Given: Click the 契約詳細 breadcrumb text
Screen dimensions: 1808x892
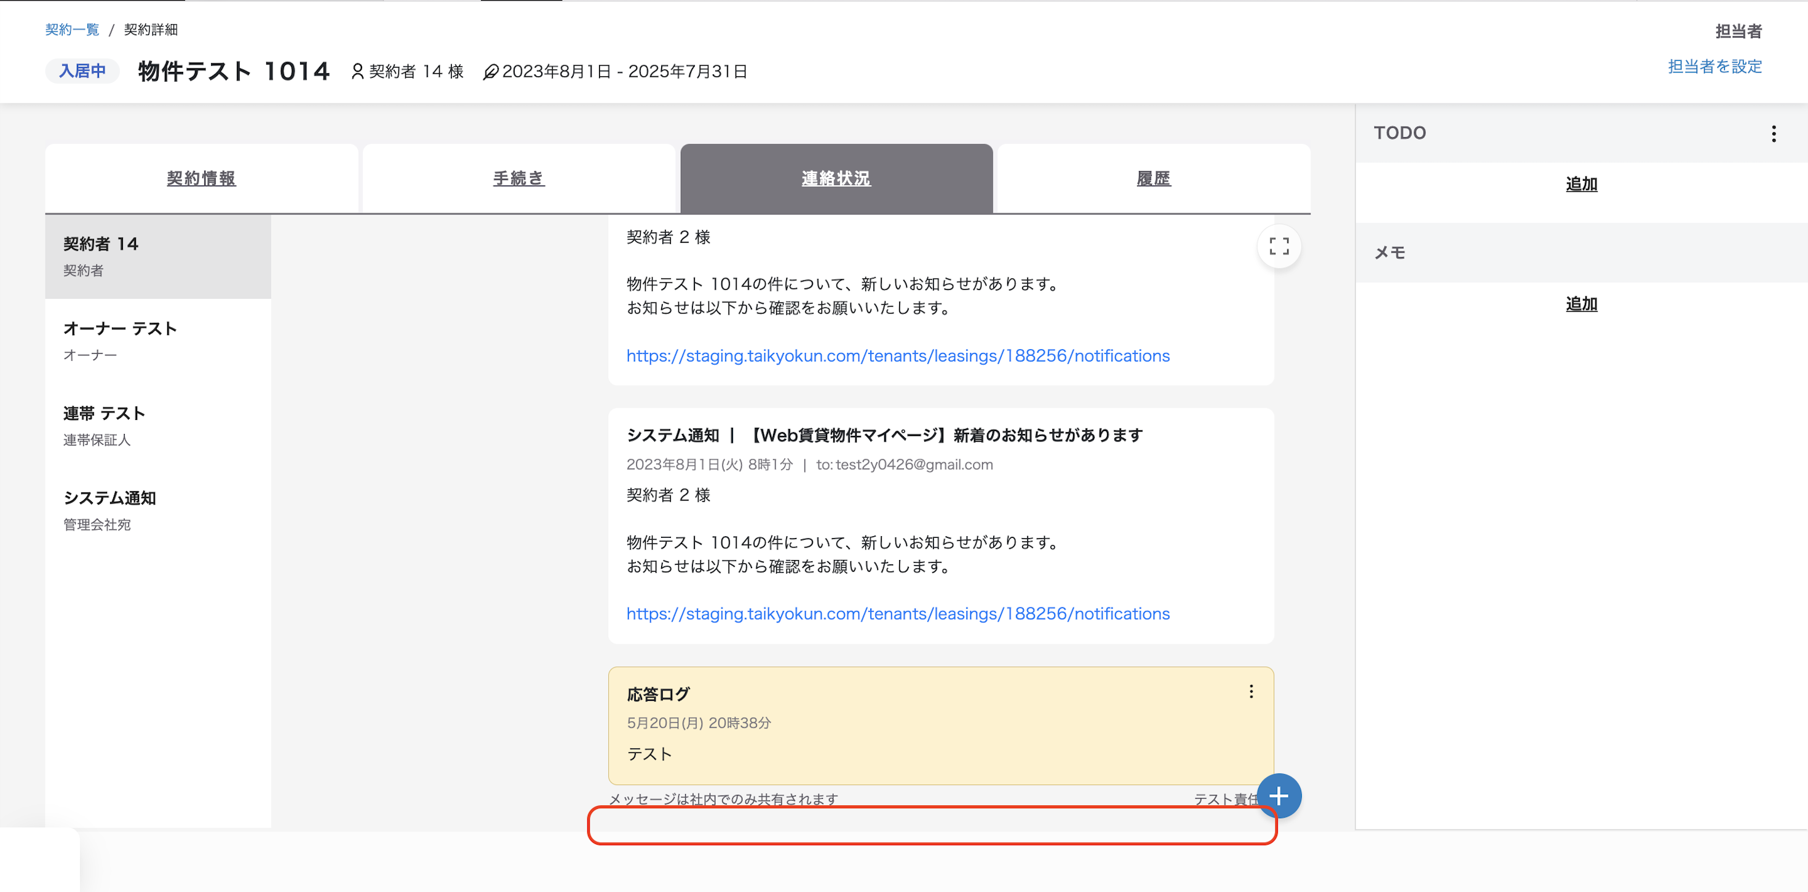Looking at the screenshot, I should pos(151,30).
